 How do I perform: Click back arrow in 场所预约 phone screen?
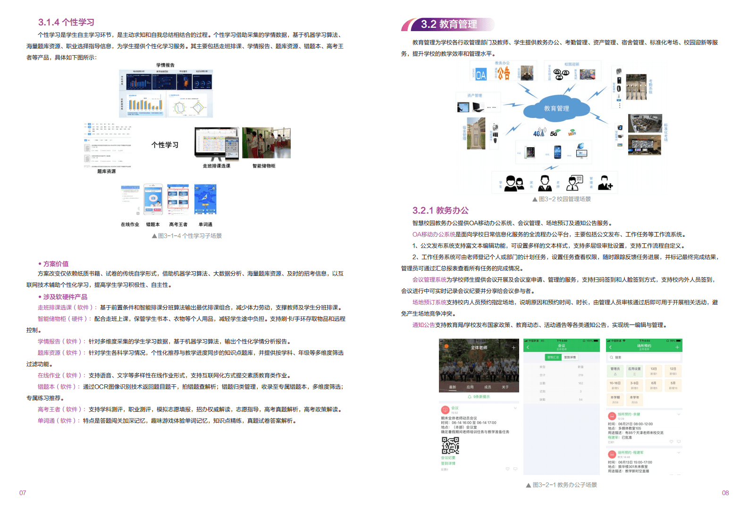[x=610, y=347]
